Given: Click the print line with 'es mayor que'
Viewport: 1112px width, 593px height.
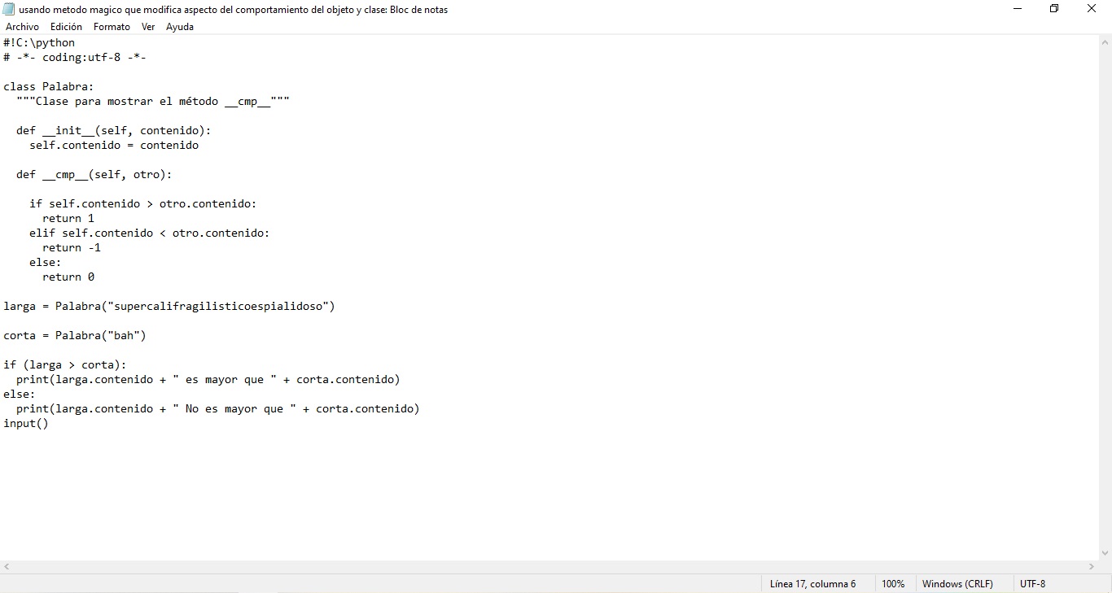Looking at the screenshot, I should (x=208, y=379).
